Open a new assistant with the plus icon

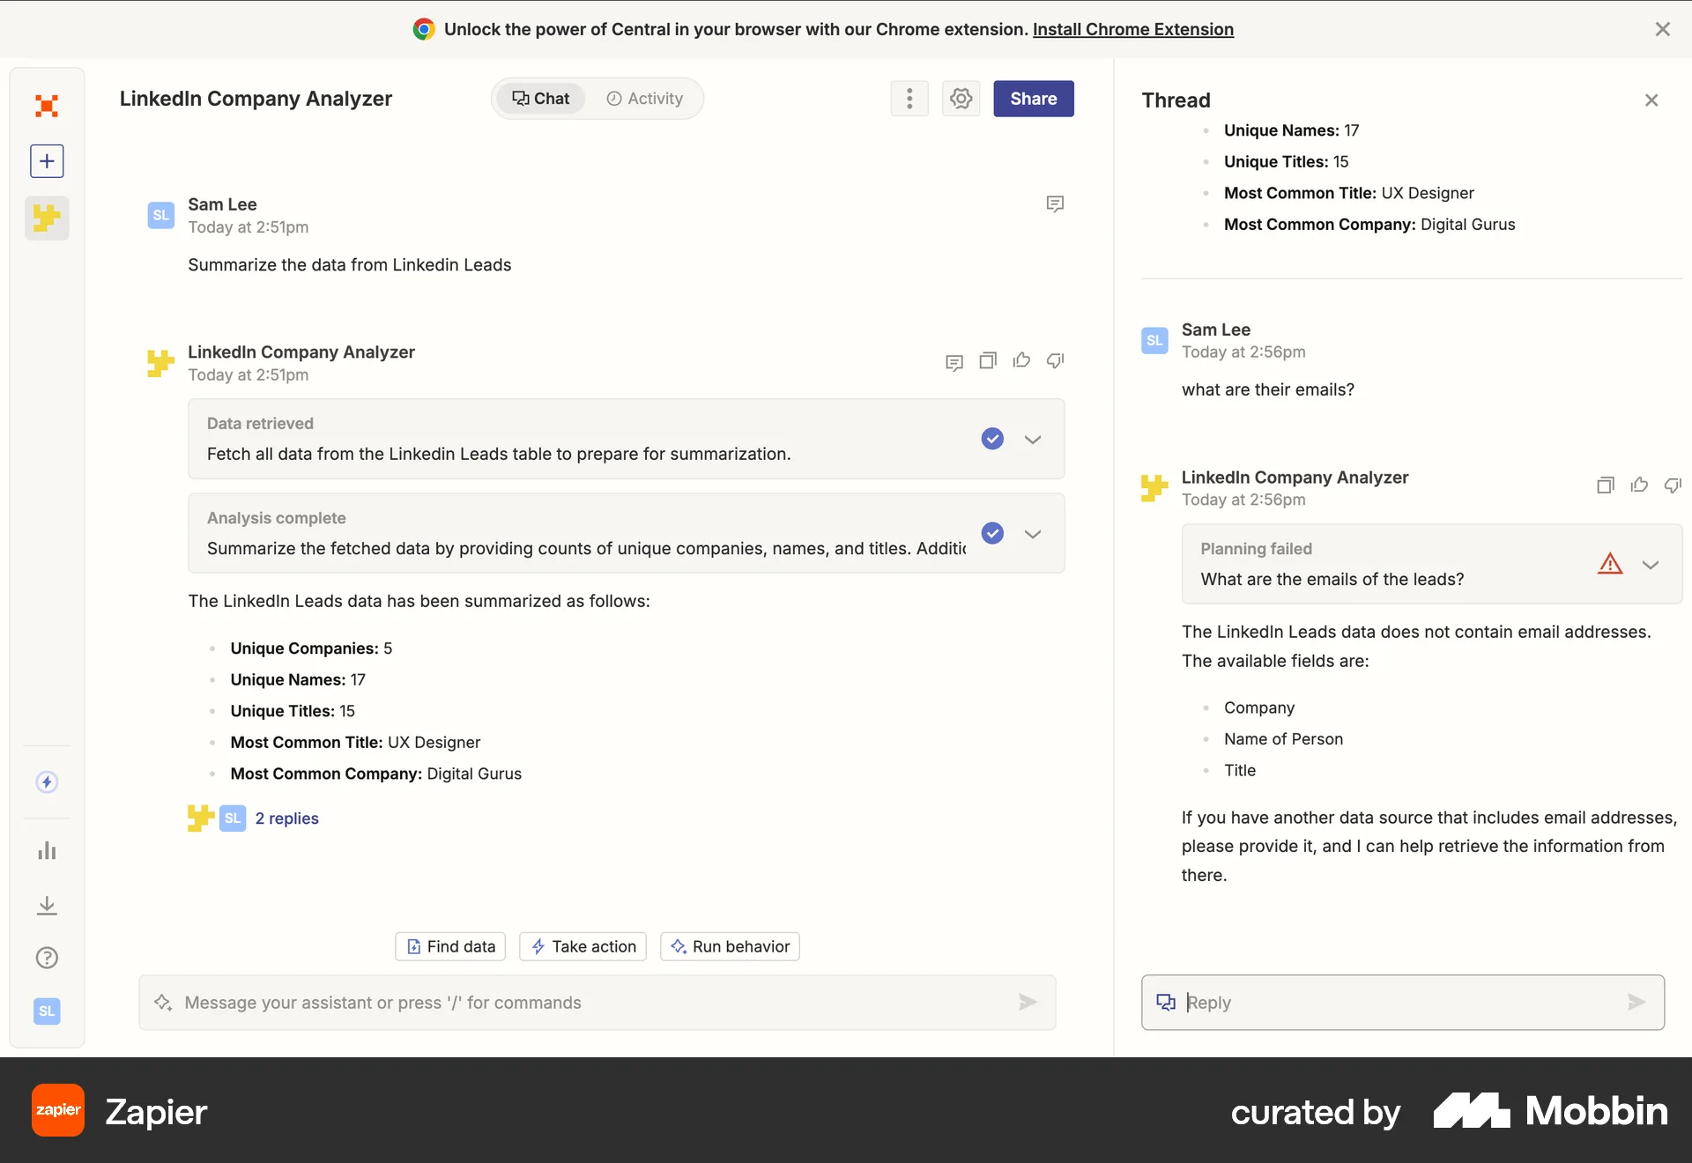pos(46,160)
